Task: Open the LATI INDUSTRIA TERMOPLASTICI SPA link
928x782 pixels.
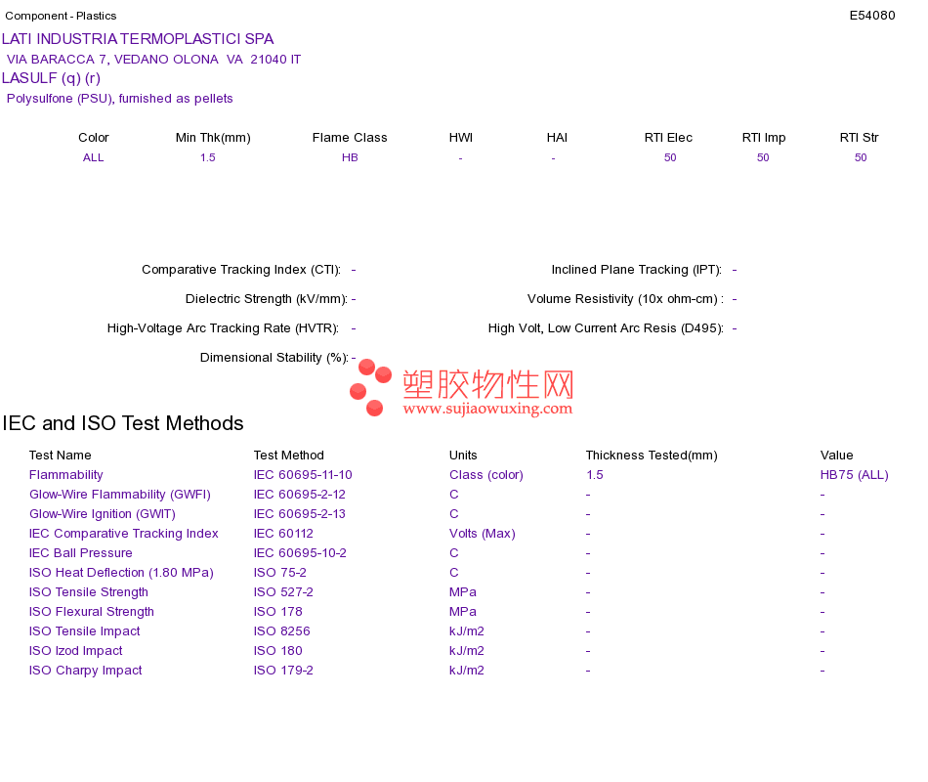Action: pos(138,39)
